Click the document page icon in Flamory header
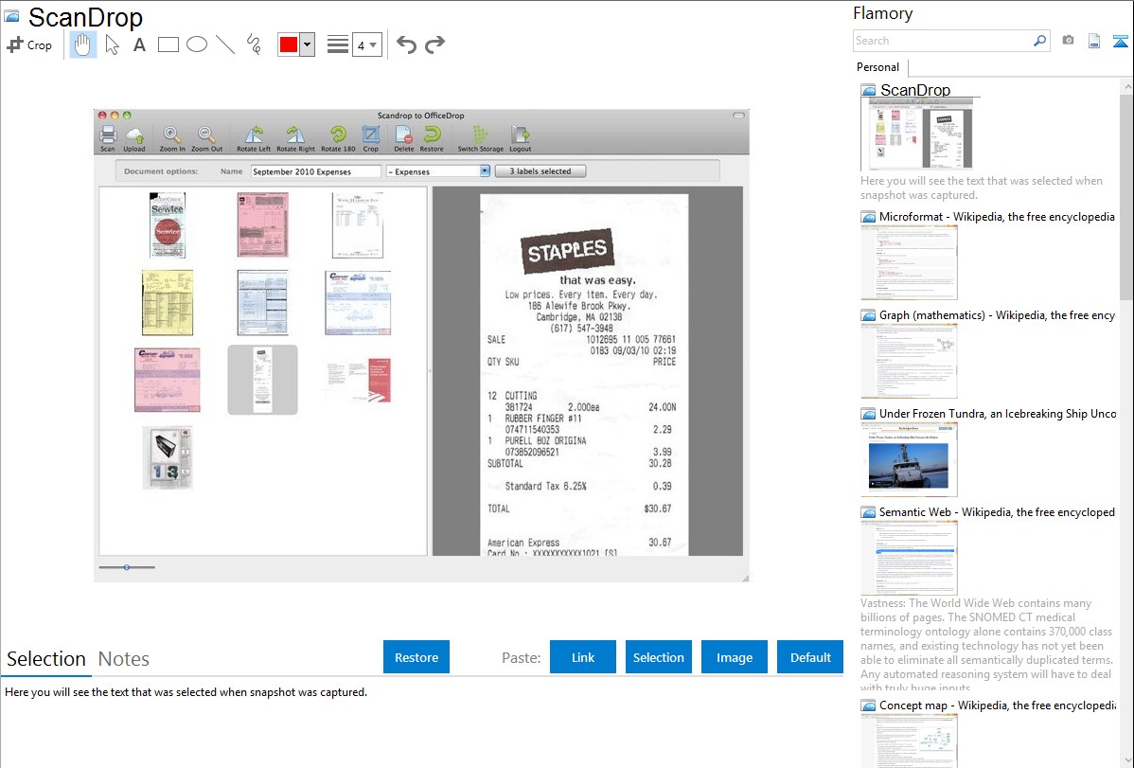Screen dimensions: 1134x768 [x=1094, y=42]
